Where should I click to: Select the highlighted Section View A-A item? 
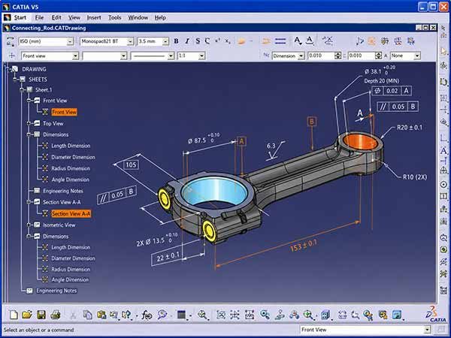(x=71, y=213)
